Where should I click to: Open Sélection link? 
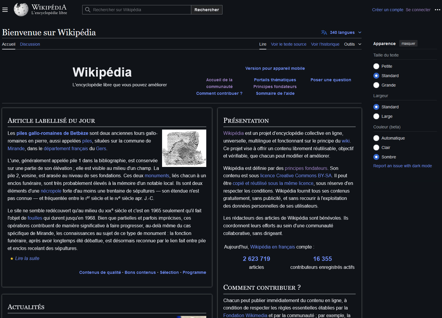tap(169, 272)
